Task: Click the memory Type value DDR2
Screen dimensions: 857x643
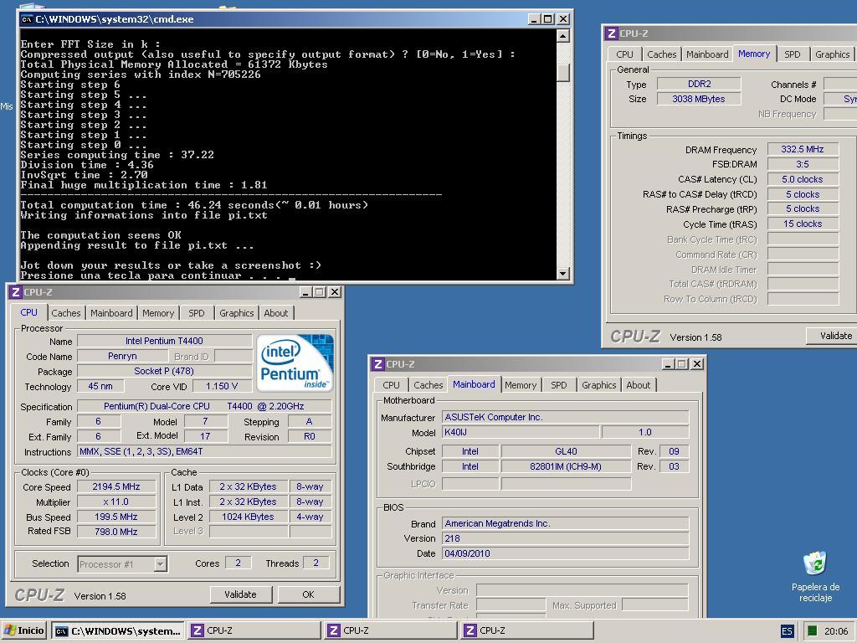Action: pos(699,84)
